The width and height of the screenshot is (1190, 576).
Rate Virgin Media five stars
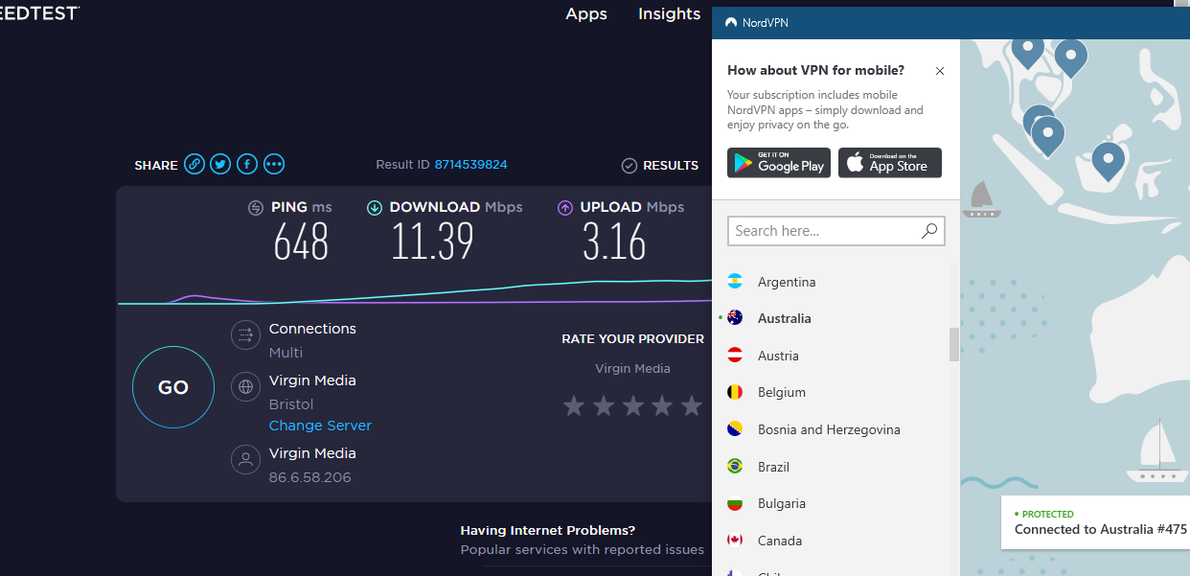(x=692, y=405)
